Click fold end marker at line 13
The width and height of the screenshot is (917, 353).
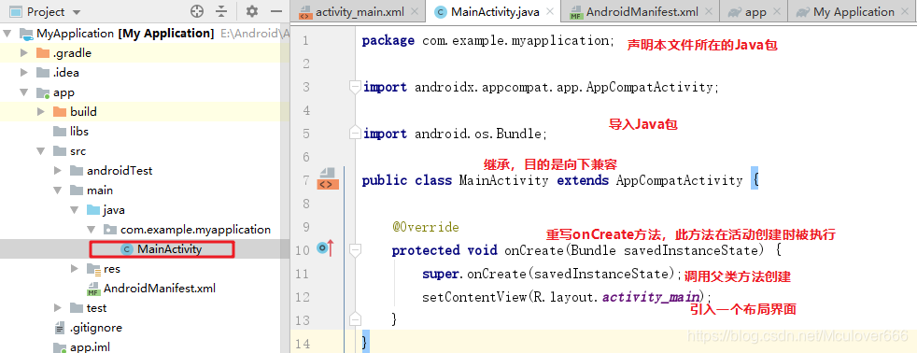coord(355,319)
